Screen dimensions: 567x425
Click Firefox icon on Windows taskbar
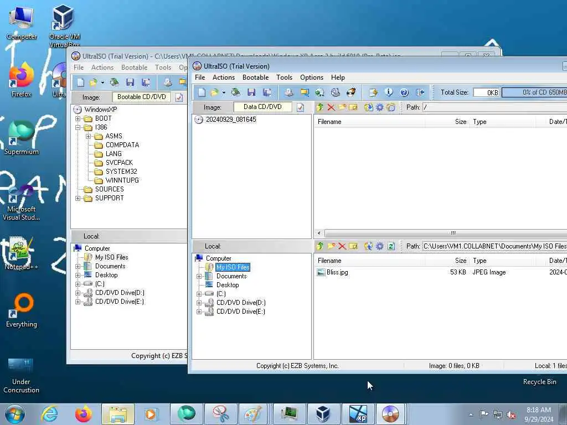pos(83,414)
